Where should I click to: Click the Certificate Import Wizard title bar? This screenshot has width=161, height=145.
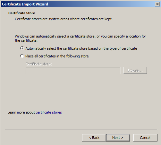tap(78, 4)
